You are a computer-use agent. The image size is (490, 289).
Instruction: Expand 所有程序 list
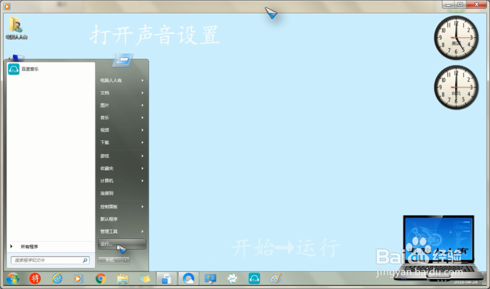50,247
